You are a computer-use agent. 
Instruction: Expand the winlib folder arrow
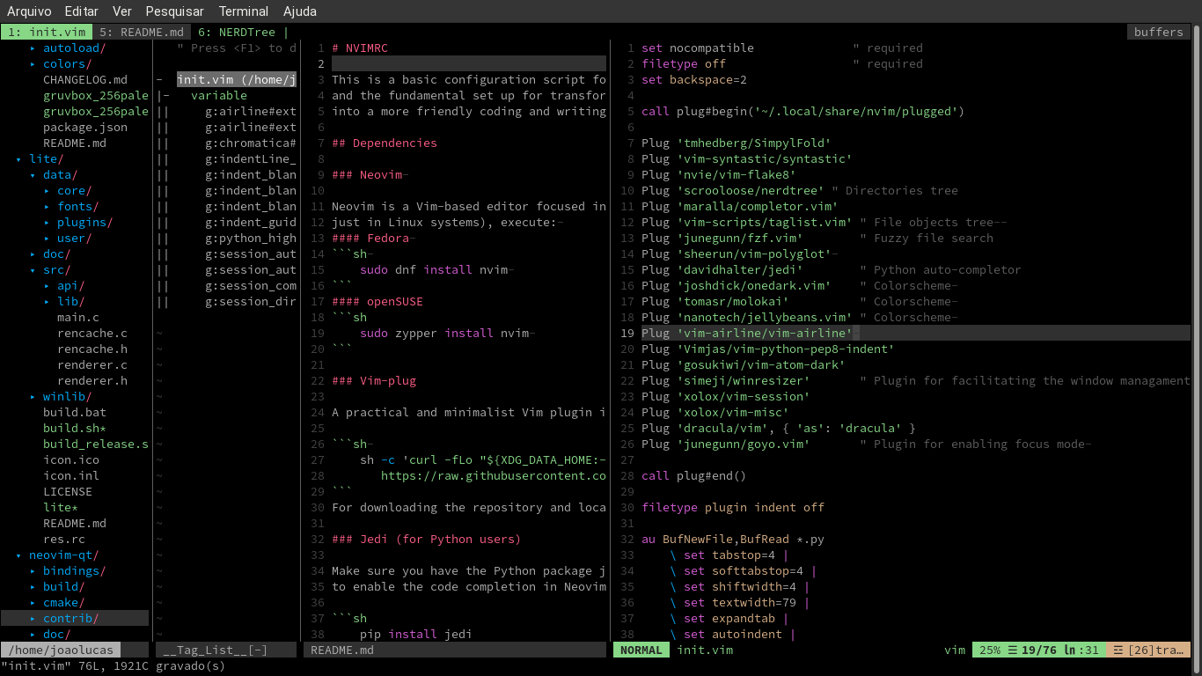[33, 396]
